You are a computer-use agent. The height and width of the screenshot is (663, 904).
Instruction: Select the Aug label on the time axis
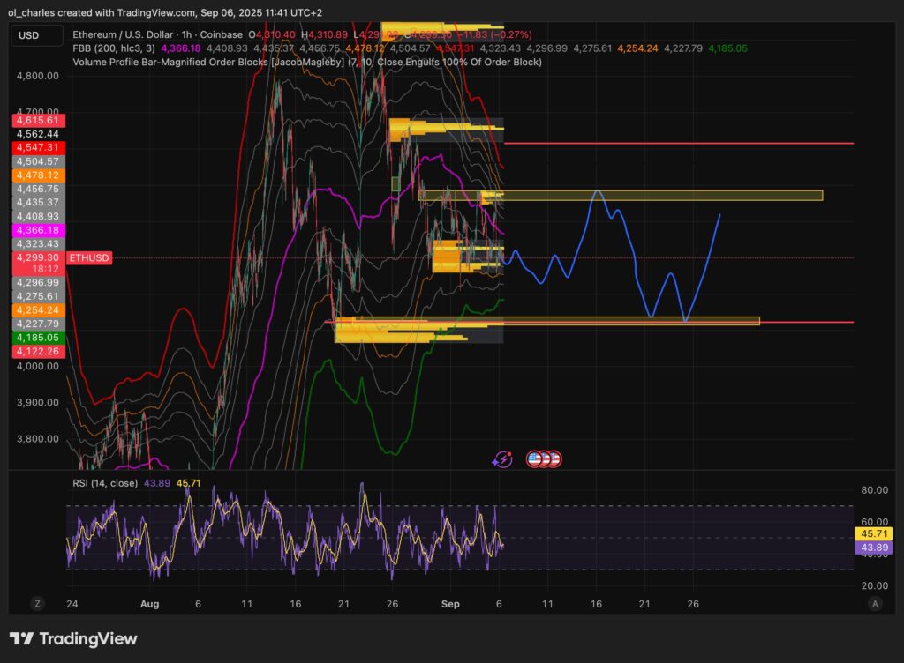click(150, 604)
